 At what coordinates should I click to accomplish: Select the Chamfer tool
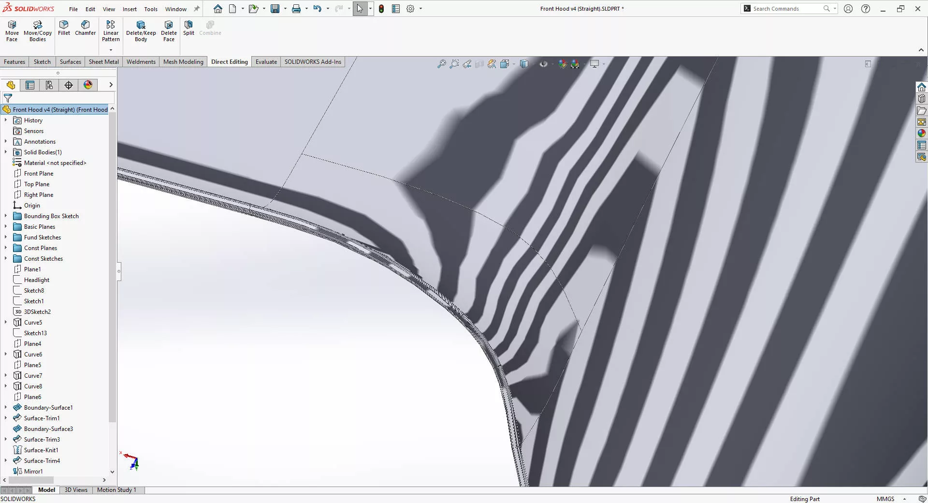coord(86,29)
